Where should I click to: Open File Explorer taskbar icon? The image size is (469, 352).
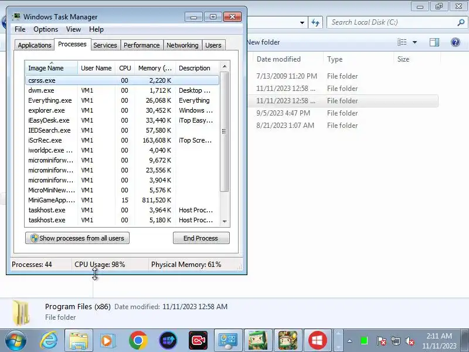click(x=79, y=340)
